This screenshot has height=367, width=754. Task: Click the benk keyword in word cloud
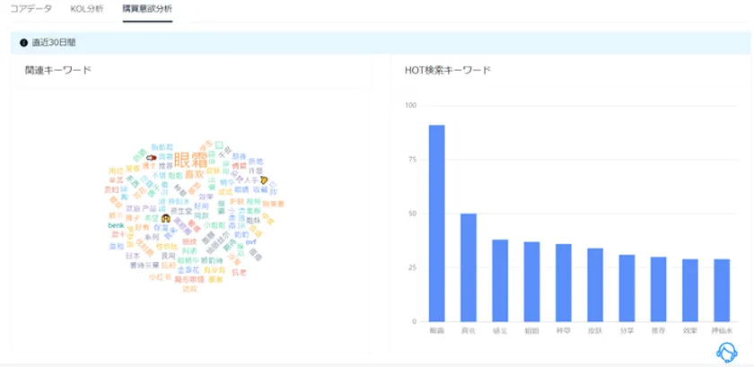pyautogui.click(x=116, y=225)
